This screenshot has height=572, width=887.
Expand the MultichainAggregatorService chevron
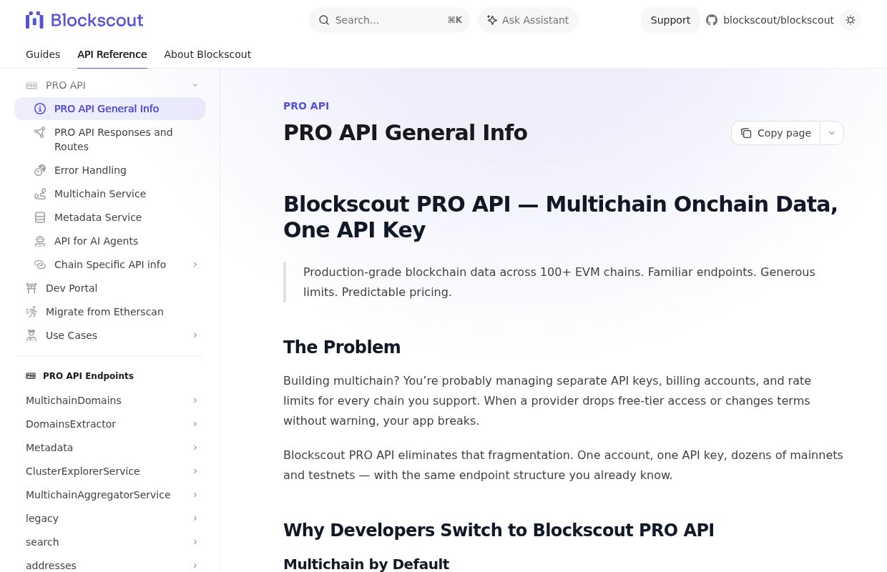(195, 495)
